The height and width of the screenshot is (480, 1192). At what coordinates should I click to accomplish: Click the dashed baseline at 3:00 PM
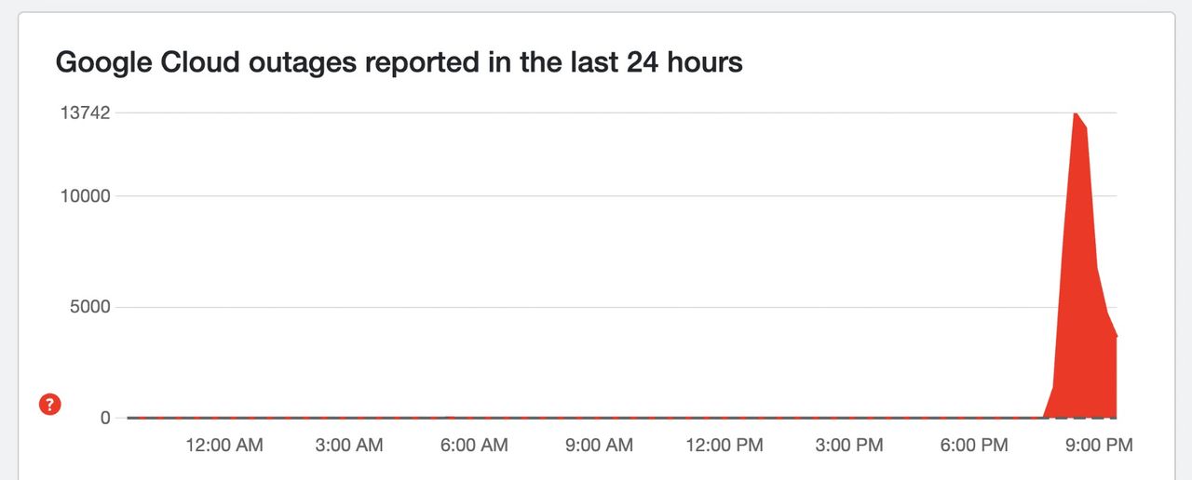(848, 418)
